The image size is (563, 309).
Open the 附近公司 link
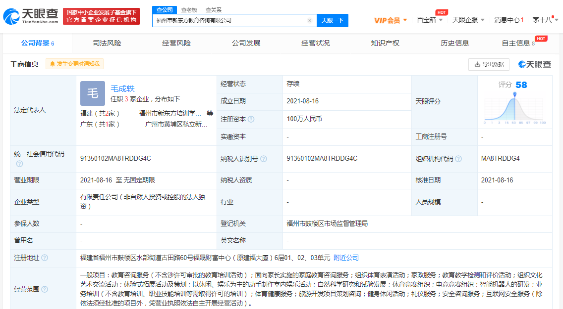[346, 258]
